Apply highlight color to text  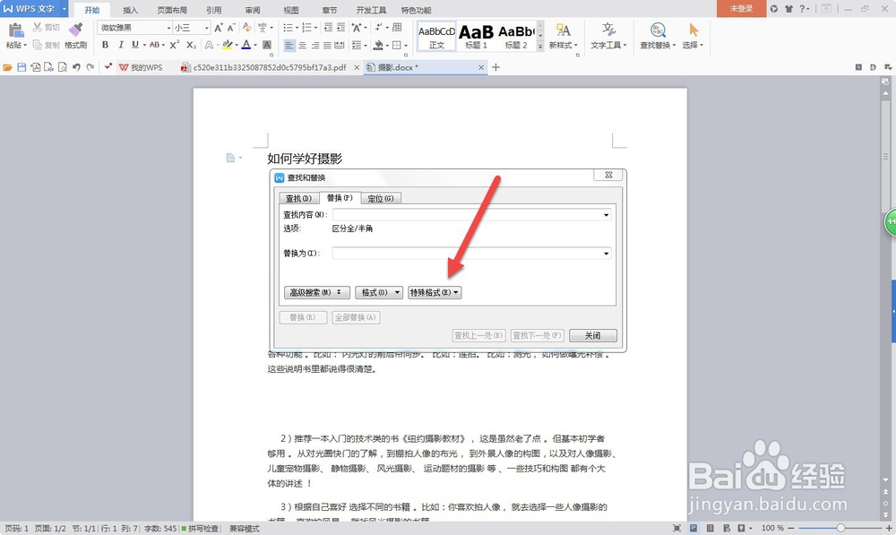227,44
